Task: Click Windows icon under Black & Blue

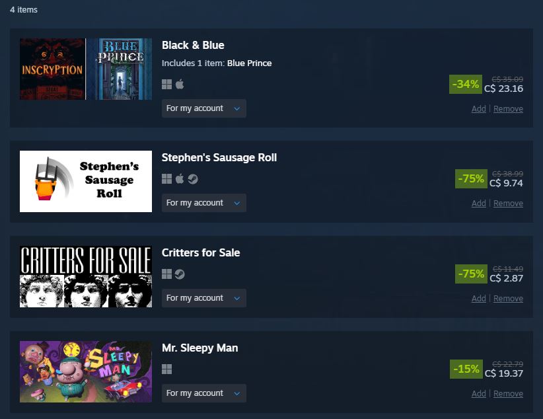Action: click(x=166, y=84)
